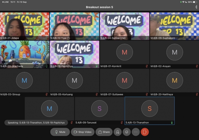Tap the M avatar of M.6/8-01-Kornkrit
199x140 pixels.
[124, 52]
